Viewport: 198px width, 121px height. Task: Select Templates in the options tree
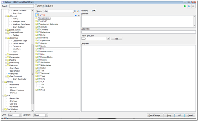pyautogui.click(x=14, y=74)
